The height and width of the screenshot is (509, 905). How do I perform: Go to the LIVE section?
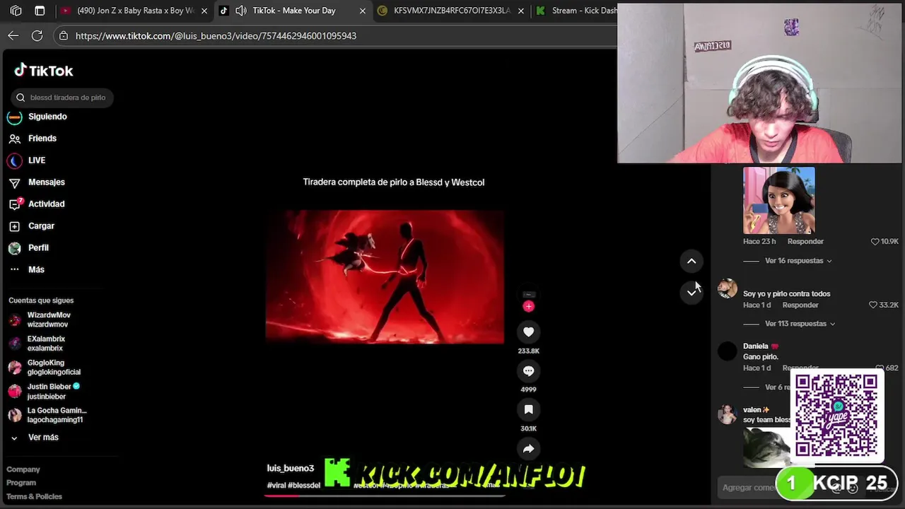pos(37,160)
